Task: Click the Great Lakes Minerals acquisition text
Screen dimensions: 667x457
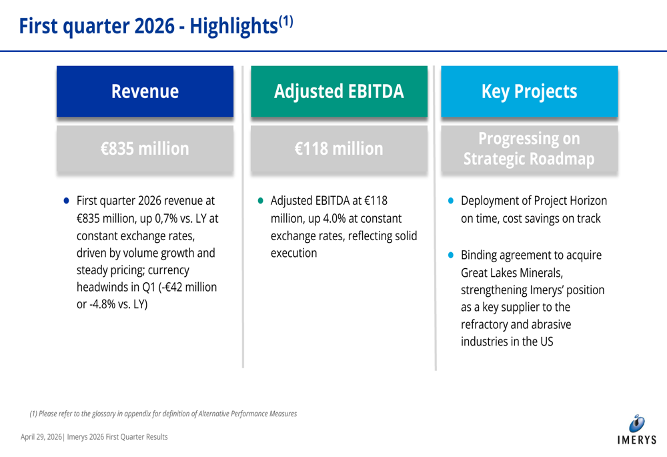Action: [x=532, y=299]
